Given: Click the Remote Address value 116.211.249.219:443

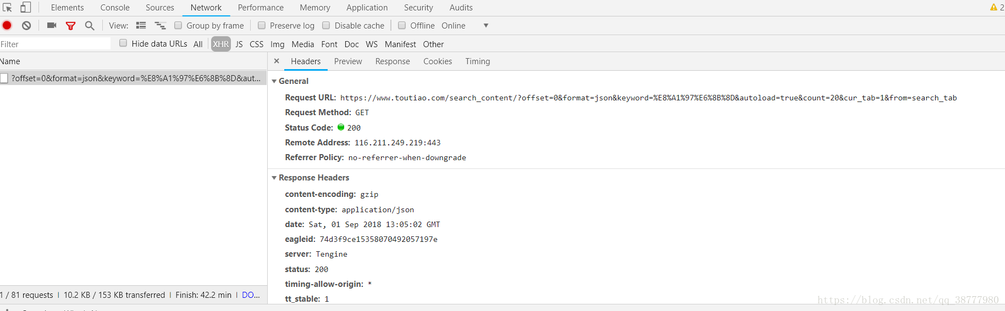Looking at the screenshot, I should coord(397,143).
